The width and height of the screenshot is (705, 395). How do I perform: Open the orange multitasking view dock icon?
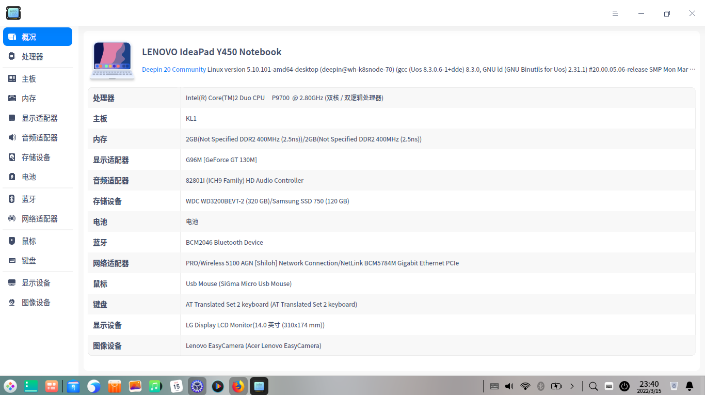coord(52,386)
